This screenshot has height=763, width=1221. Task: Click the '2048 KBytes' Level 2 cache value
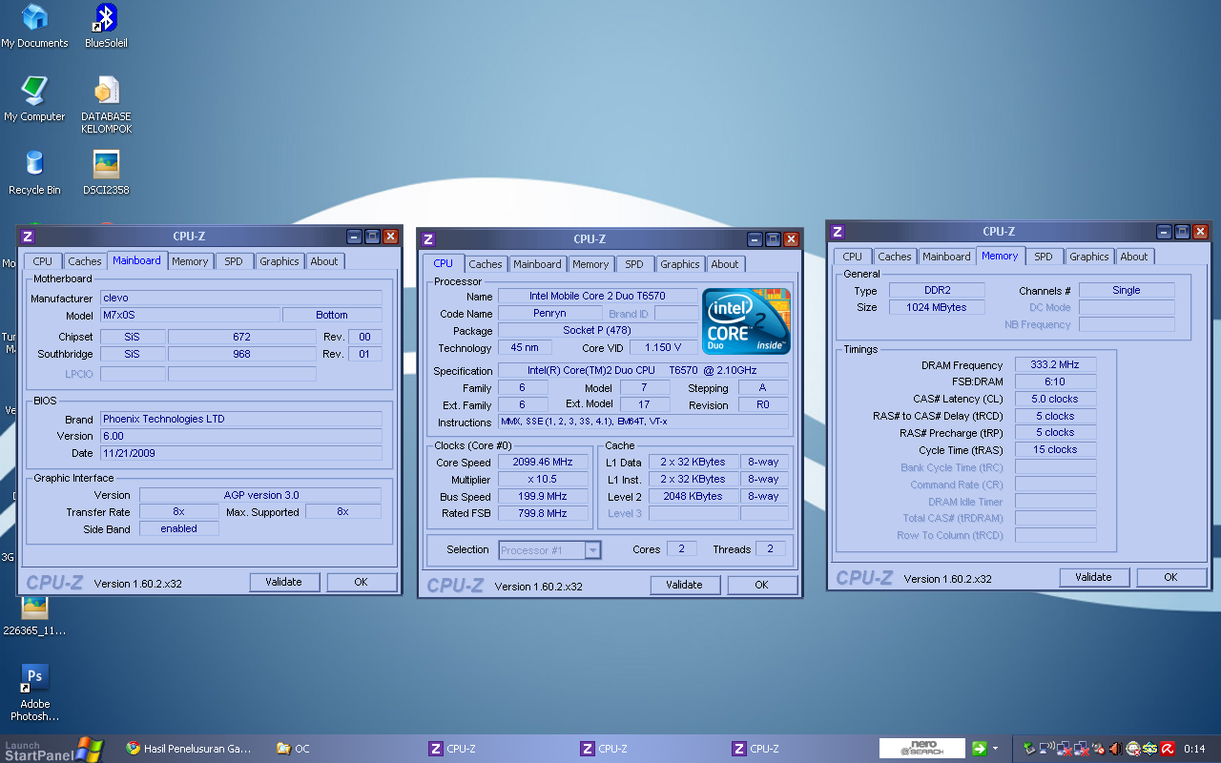click(693, 497)
